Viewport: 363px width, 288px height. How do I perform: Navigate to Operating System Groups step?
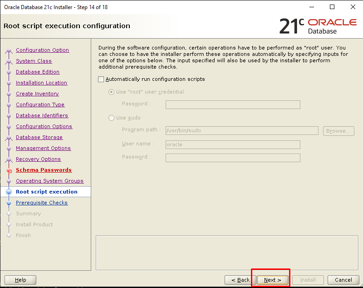click(49, 181)
